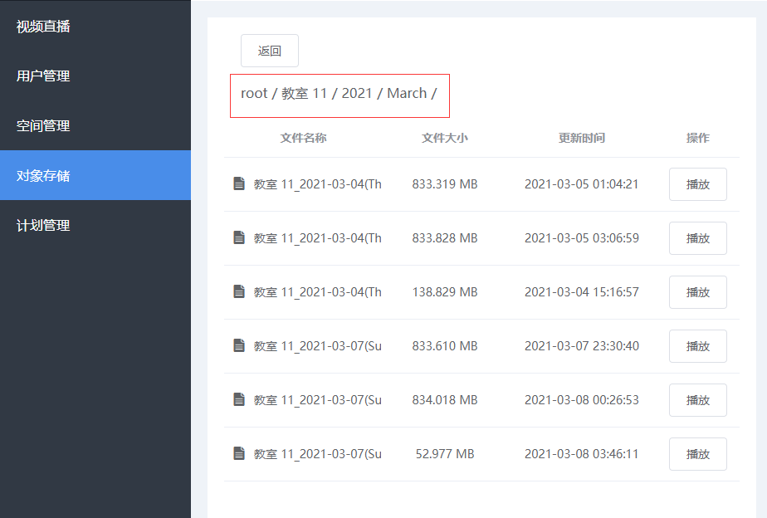The height and width of the screenshot is (518, 767).
Task: Select 对象存储 in the sidebar
Action: [95, 176]
